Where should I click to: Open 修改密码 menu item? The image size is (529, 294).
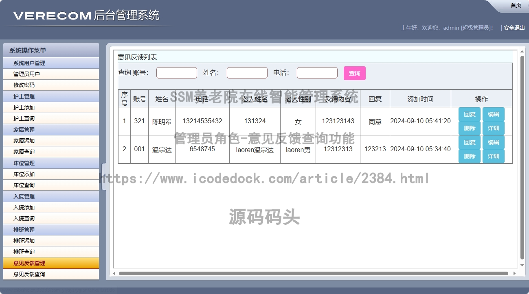pos(51,85)
